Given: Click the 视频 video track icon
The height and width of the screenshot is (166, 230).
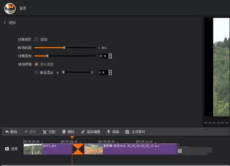Looking at the screenshot, I should point(7,149).
